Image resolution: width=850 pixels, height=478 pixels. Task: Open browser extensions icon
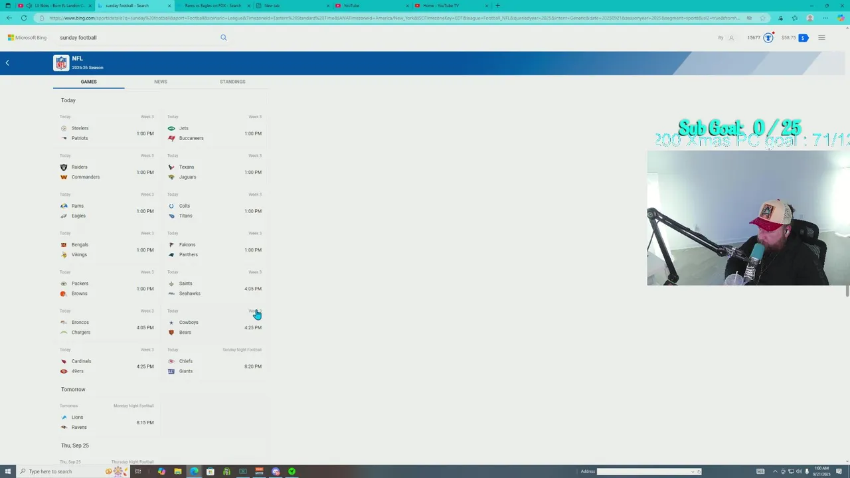tap(780, 18)
